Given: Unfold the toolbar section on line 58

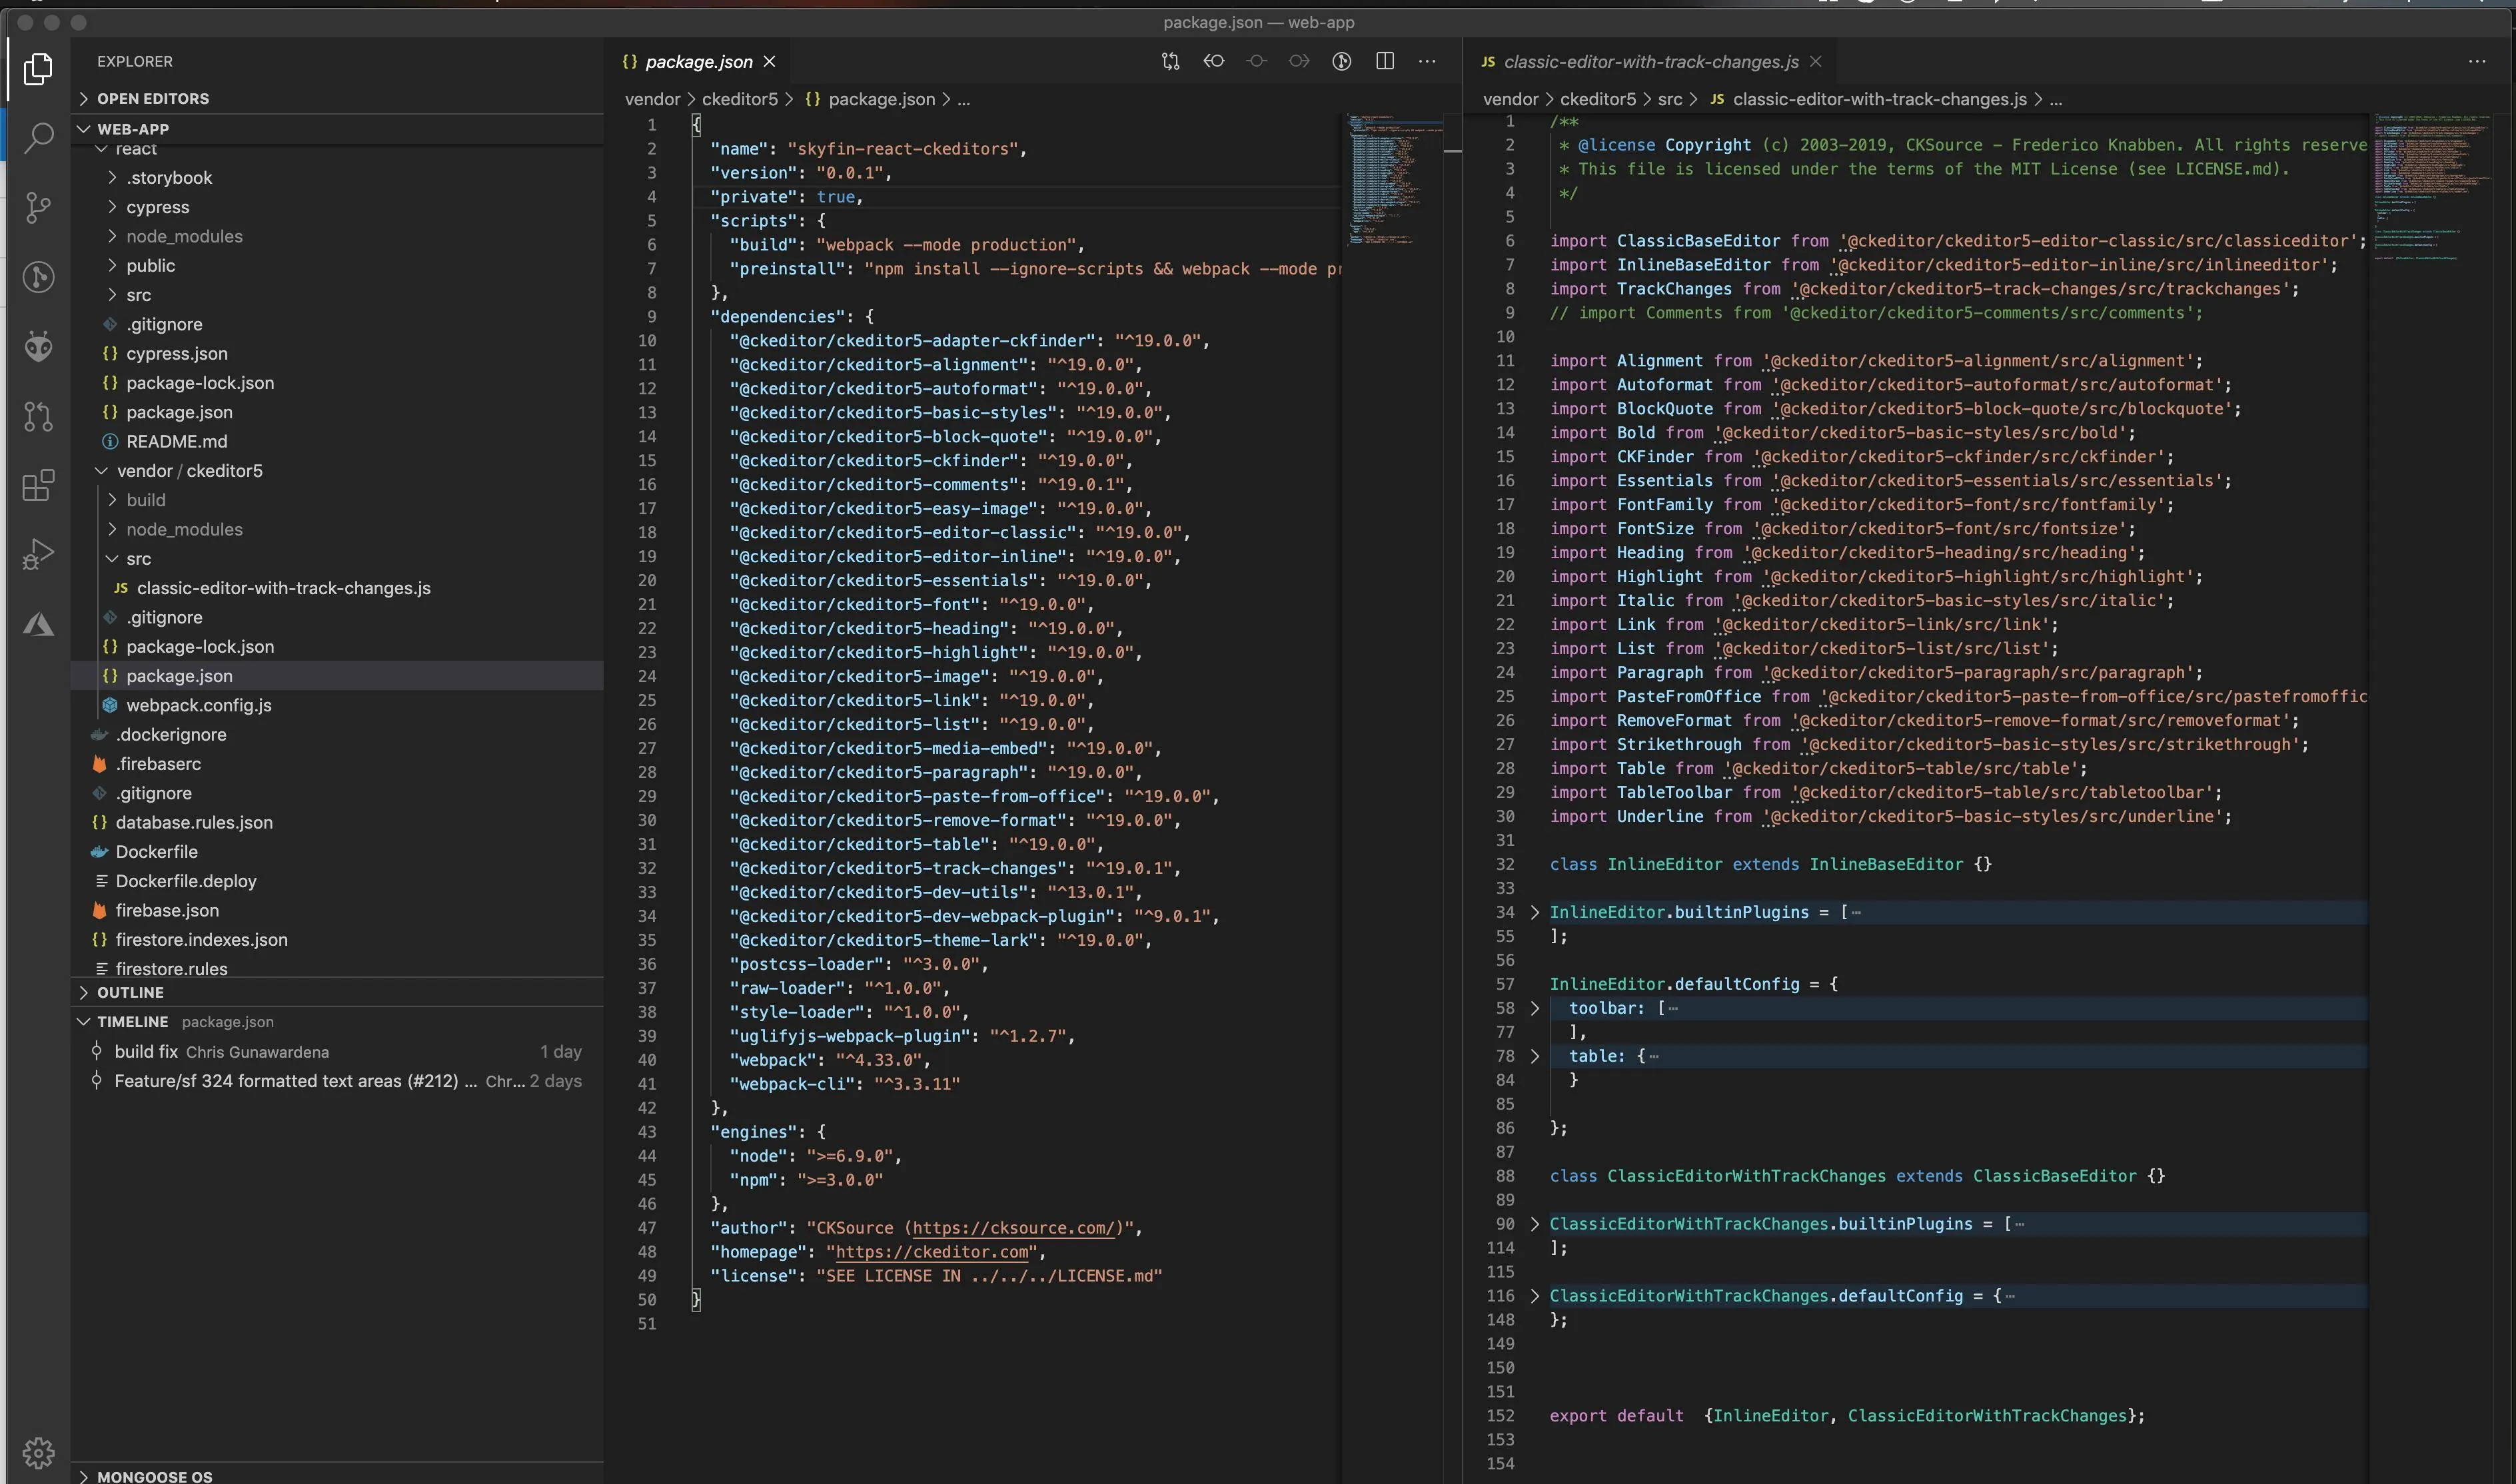Looking at the screenshot, I should click(x=1535, y=1008).
